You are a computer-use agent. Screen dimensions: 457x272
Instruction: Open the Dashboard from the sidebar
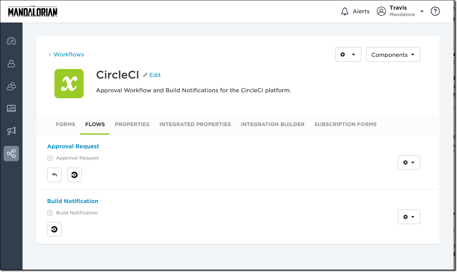click(x=11, y=41)
